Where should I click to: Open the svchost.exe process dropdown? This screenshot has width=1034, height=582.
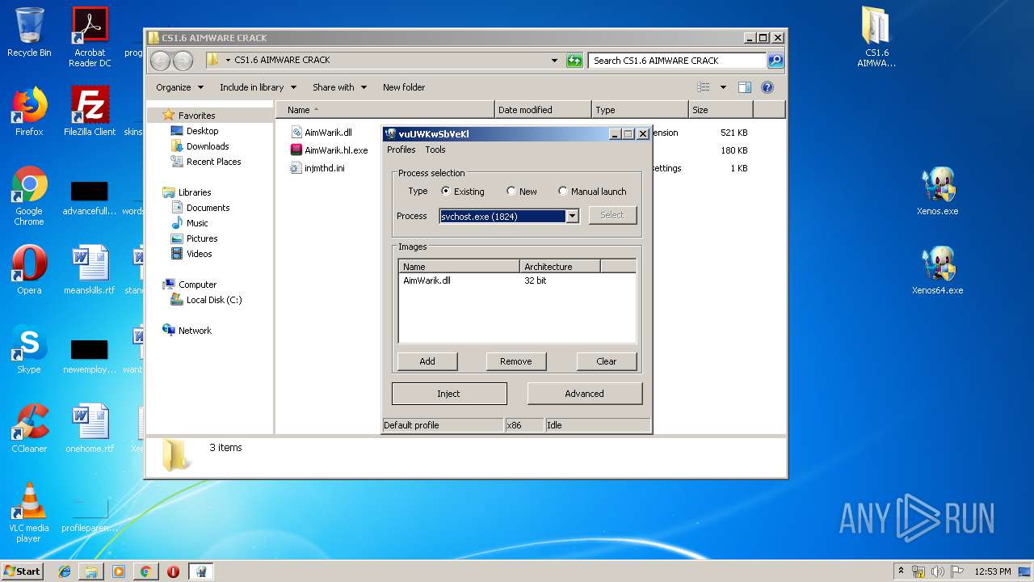[572, 216]
